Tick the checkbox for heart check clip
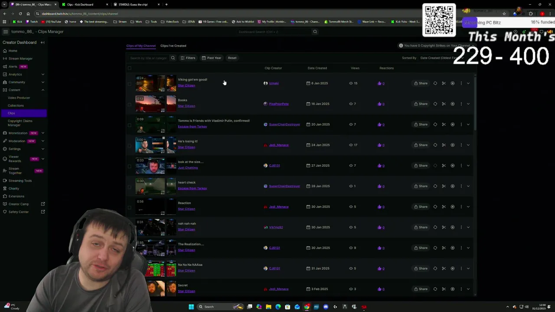Image resolution: width=555 pixels, height=312 pixels. (x=129, y=186)
